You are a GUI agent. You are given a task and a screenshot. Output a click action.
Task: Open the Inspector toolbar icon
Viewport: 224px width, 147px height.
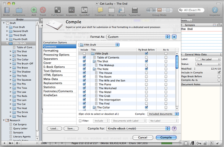[x=215, y=10]
